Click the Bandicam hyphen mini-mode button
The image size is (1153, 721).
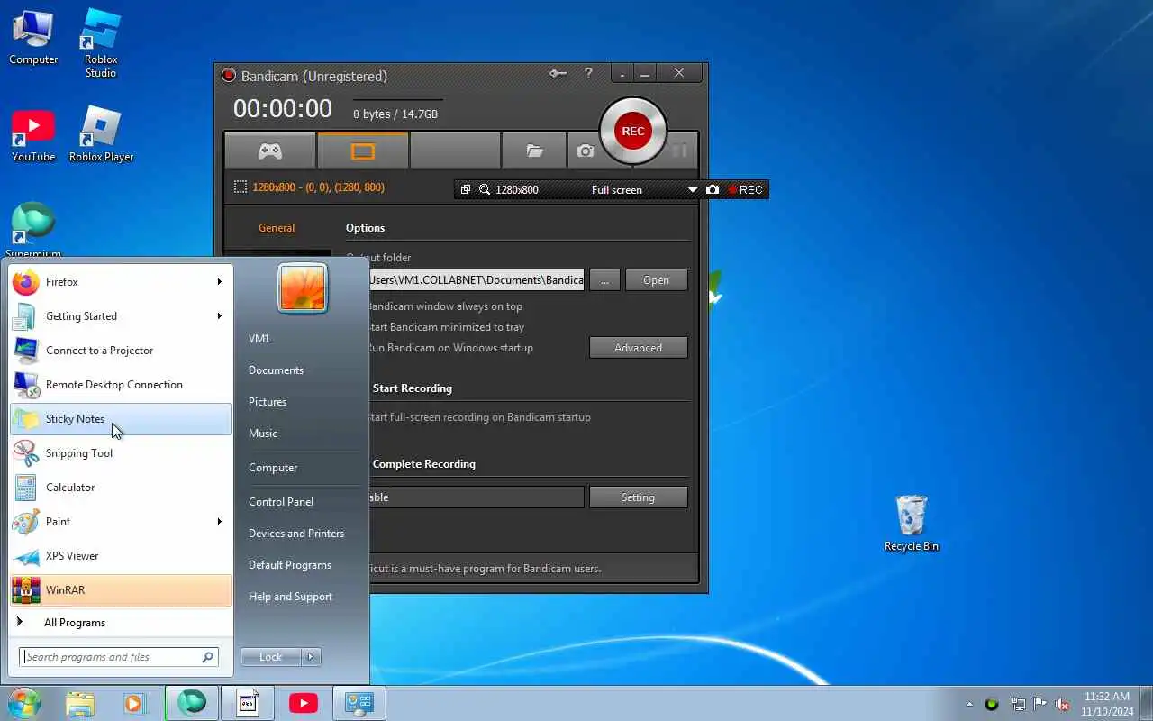coord(622,74)
